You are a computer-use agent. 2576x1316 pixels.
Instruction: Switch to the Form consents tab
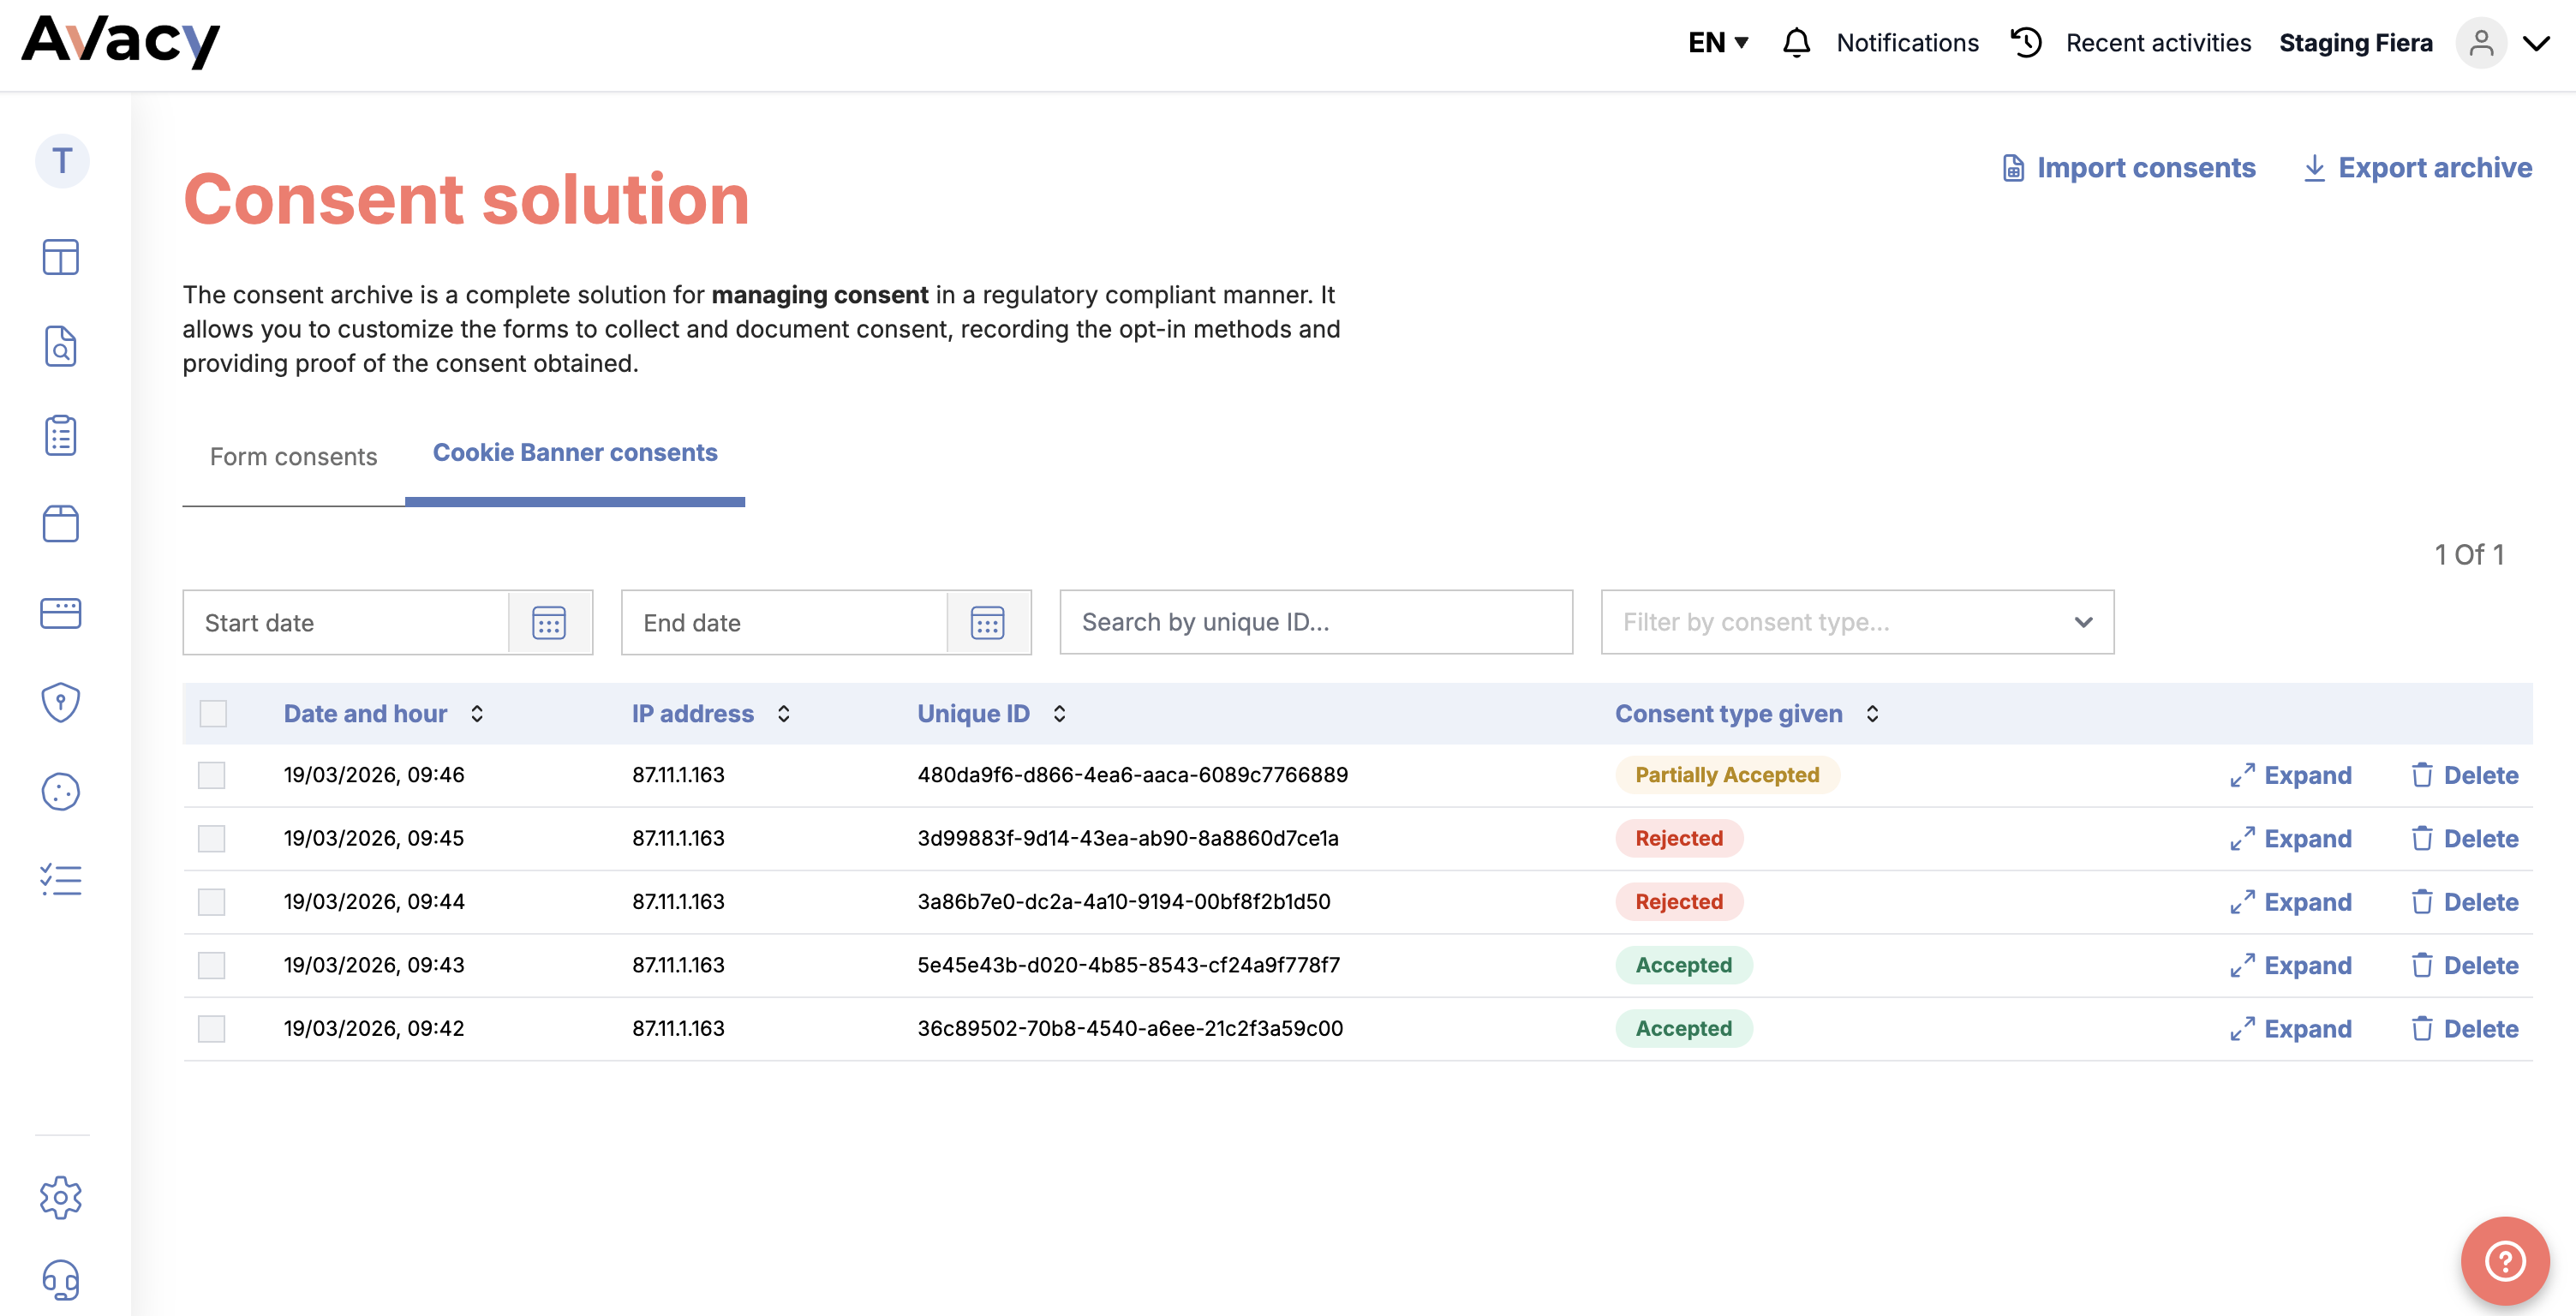[293, 457]
